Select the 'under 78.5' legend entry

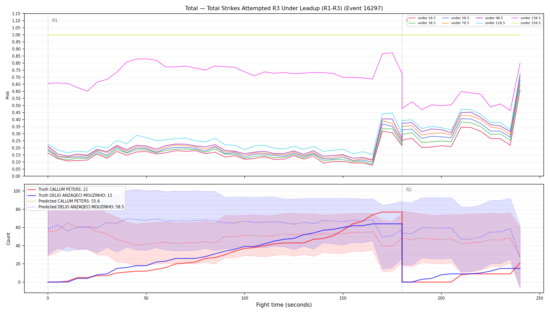tap(455, 23)
